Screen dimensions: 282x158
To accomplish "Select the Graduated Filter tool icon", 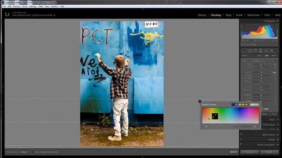I will [x=260, y=51].
